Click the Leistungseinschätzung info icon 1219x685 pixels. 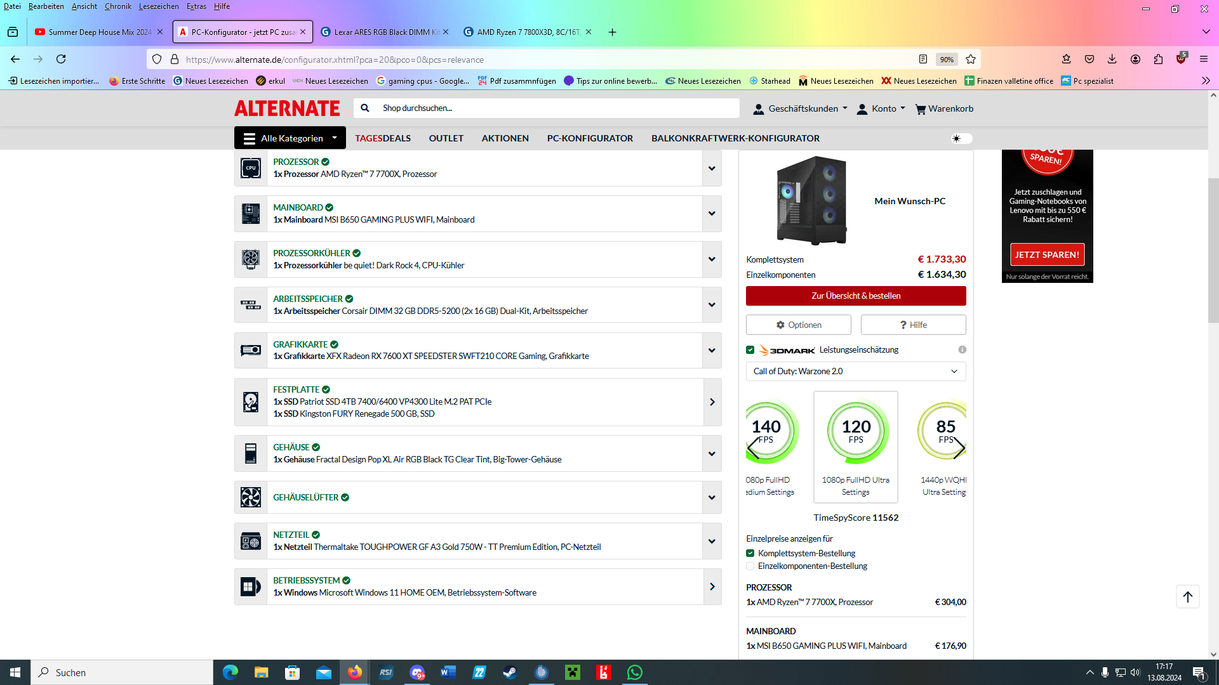click(962, 350)
